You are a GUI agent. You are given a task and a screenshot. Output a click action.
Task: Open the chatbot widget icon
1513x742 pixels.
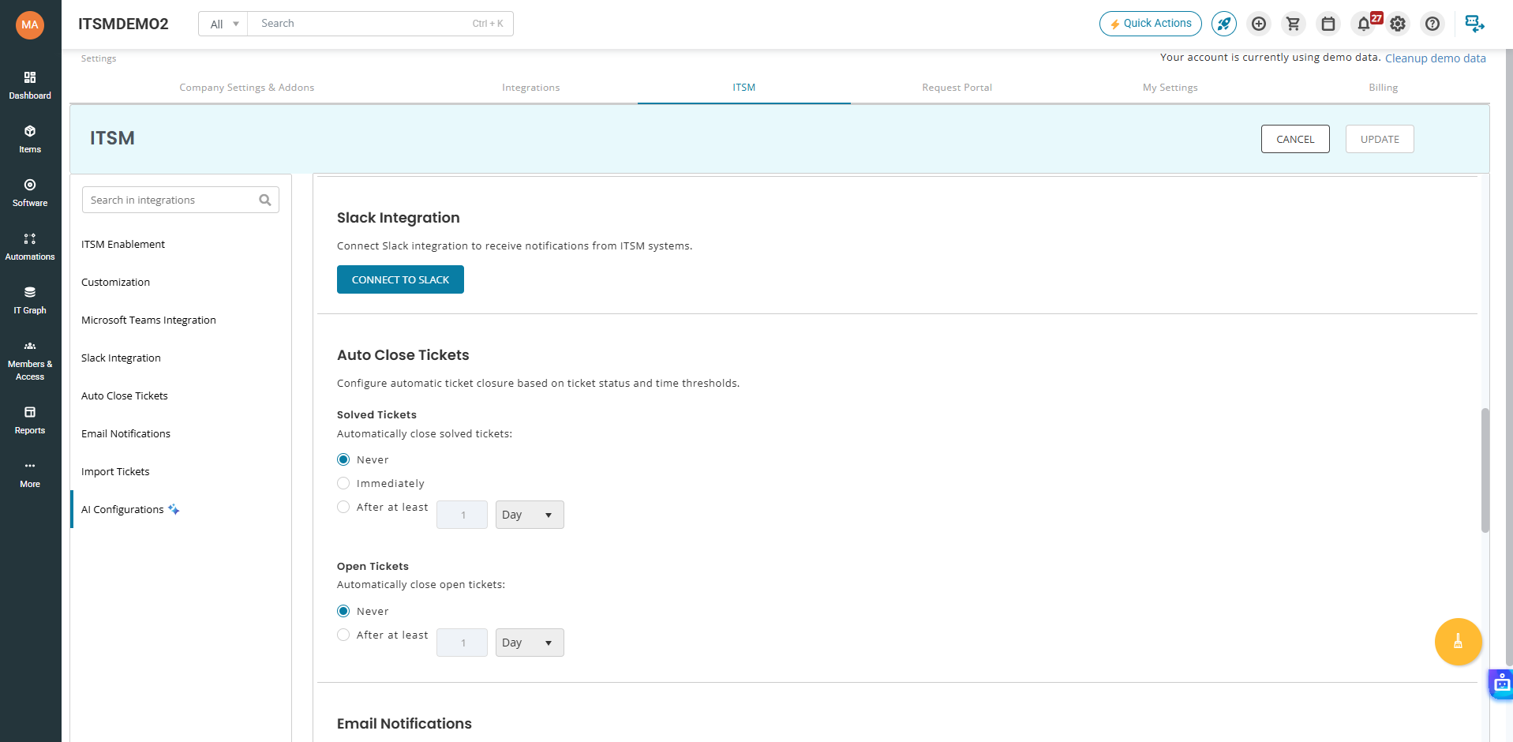point(1501,684)
